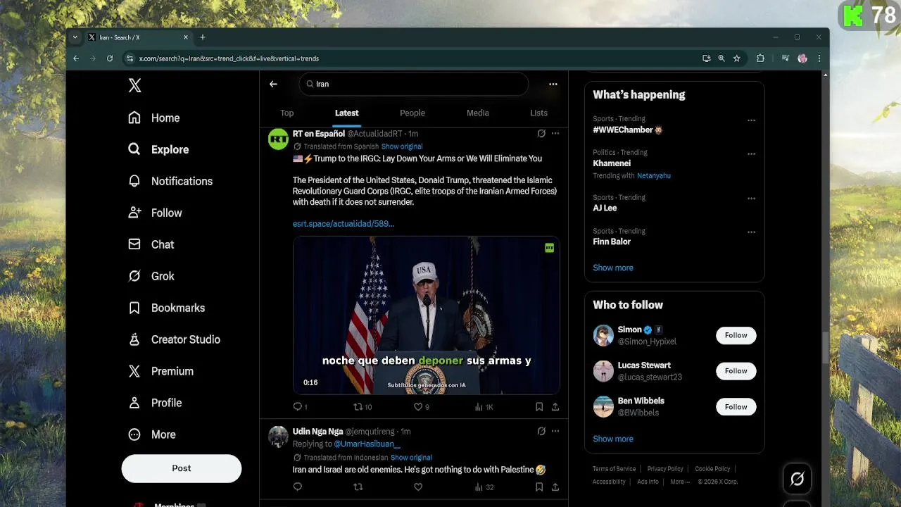Open Finn Balor trend options menu
The height and width of the screenshot is (507, 901).
[x=751, y=232]
